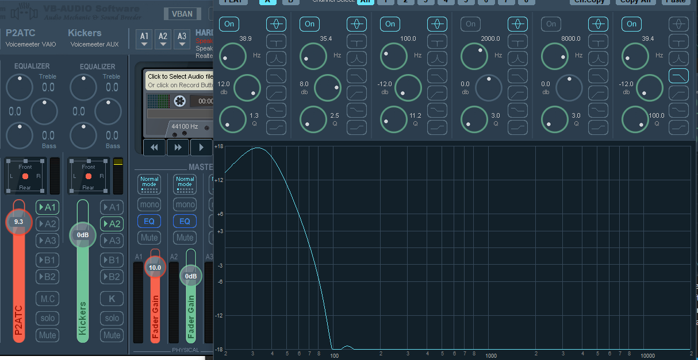Select high-pass filter icon in 39.4 Hz band
698x360 pixels.
(x=678, y=93)
